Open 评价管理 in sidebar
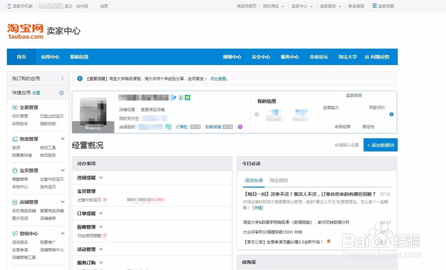Screen dimensions: 446x270 20,116
